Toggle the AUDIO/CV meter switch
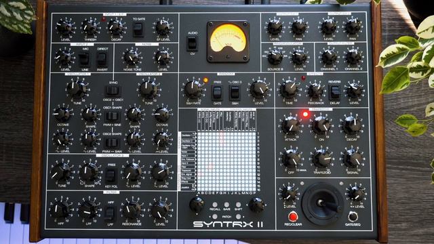The height and width of the screenshot is (244, 434). [x=192, y=43]
